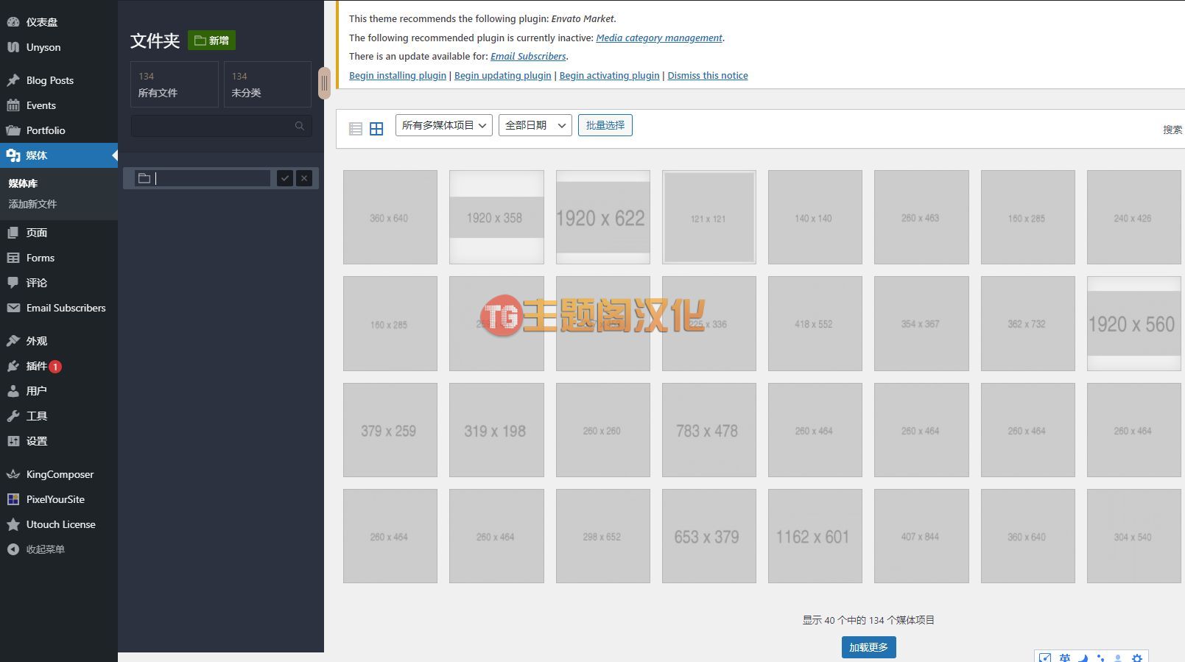Grab the folder panel resize handle
1185x662 pixels.
[x=324, y=83]
